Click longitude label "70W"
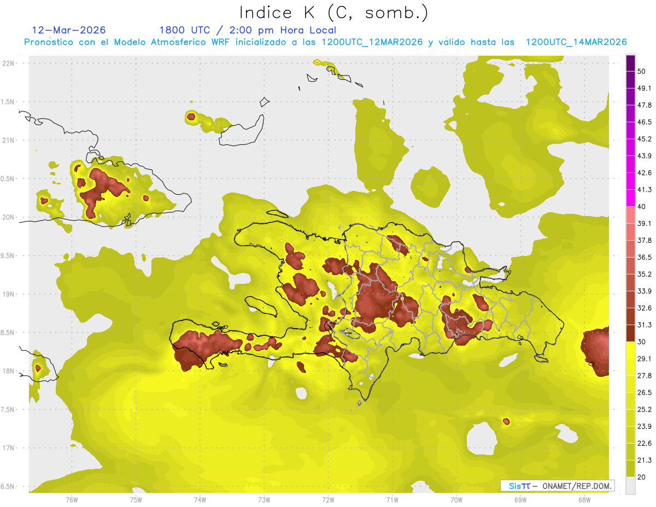The height and width of the screenshot is (507, 656). coord(456,500)
